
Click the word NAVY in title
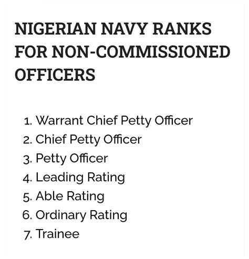click(124, 28)
